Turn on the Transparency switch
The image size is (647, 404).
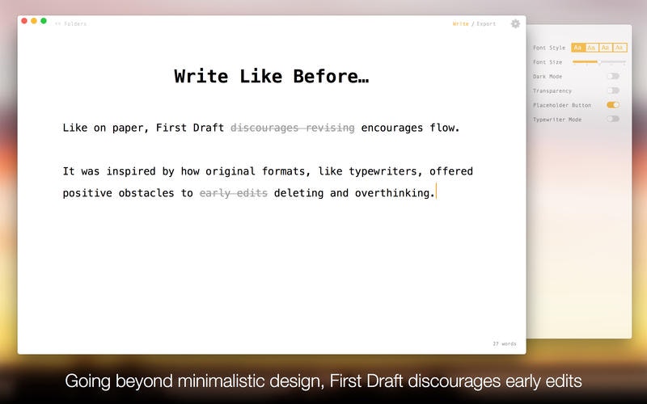tap(613, 90)
